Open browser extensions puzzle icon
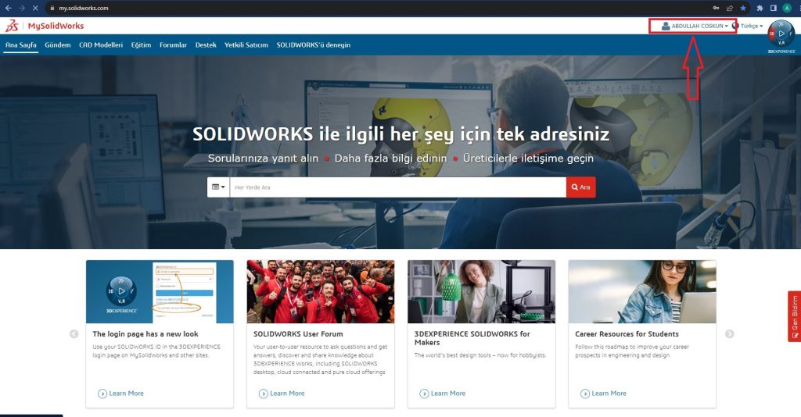The image size is (801, 417). 760,8
